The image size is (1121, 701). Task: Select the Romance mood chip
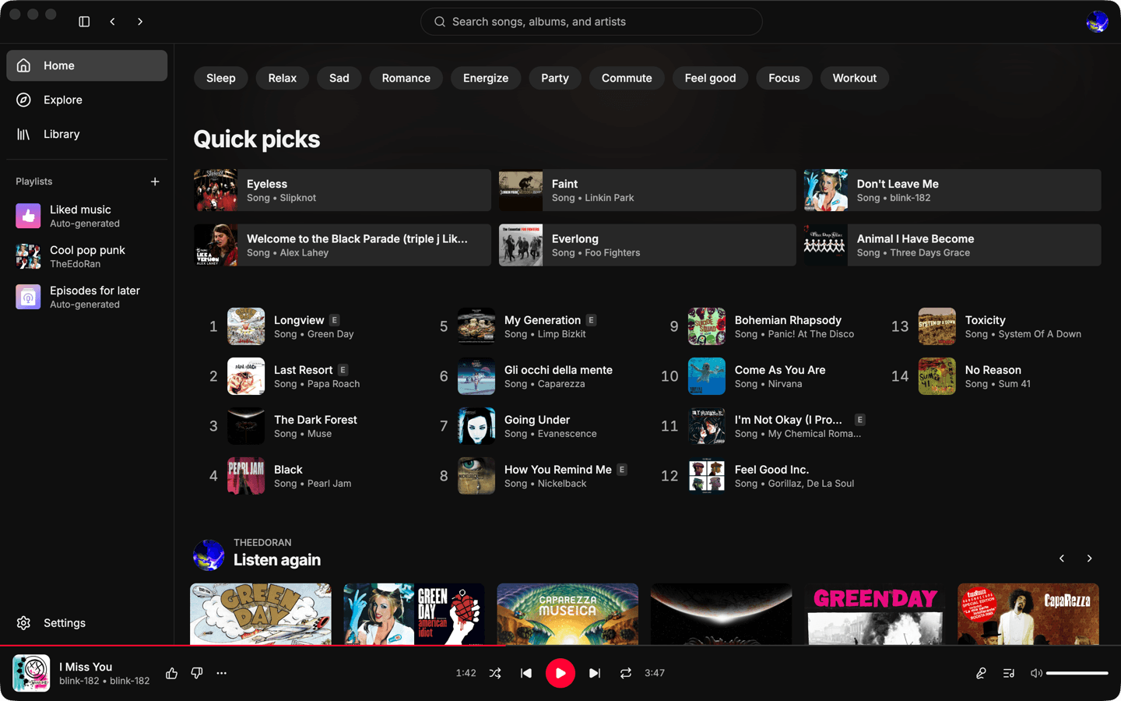(406, 78)
